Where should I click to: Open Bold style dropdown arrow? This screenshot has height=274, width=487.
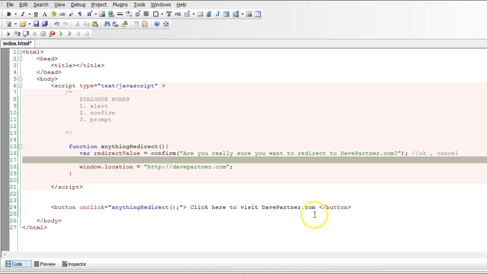coord(16,14)
